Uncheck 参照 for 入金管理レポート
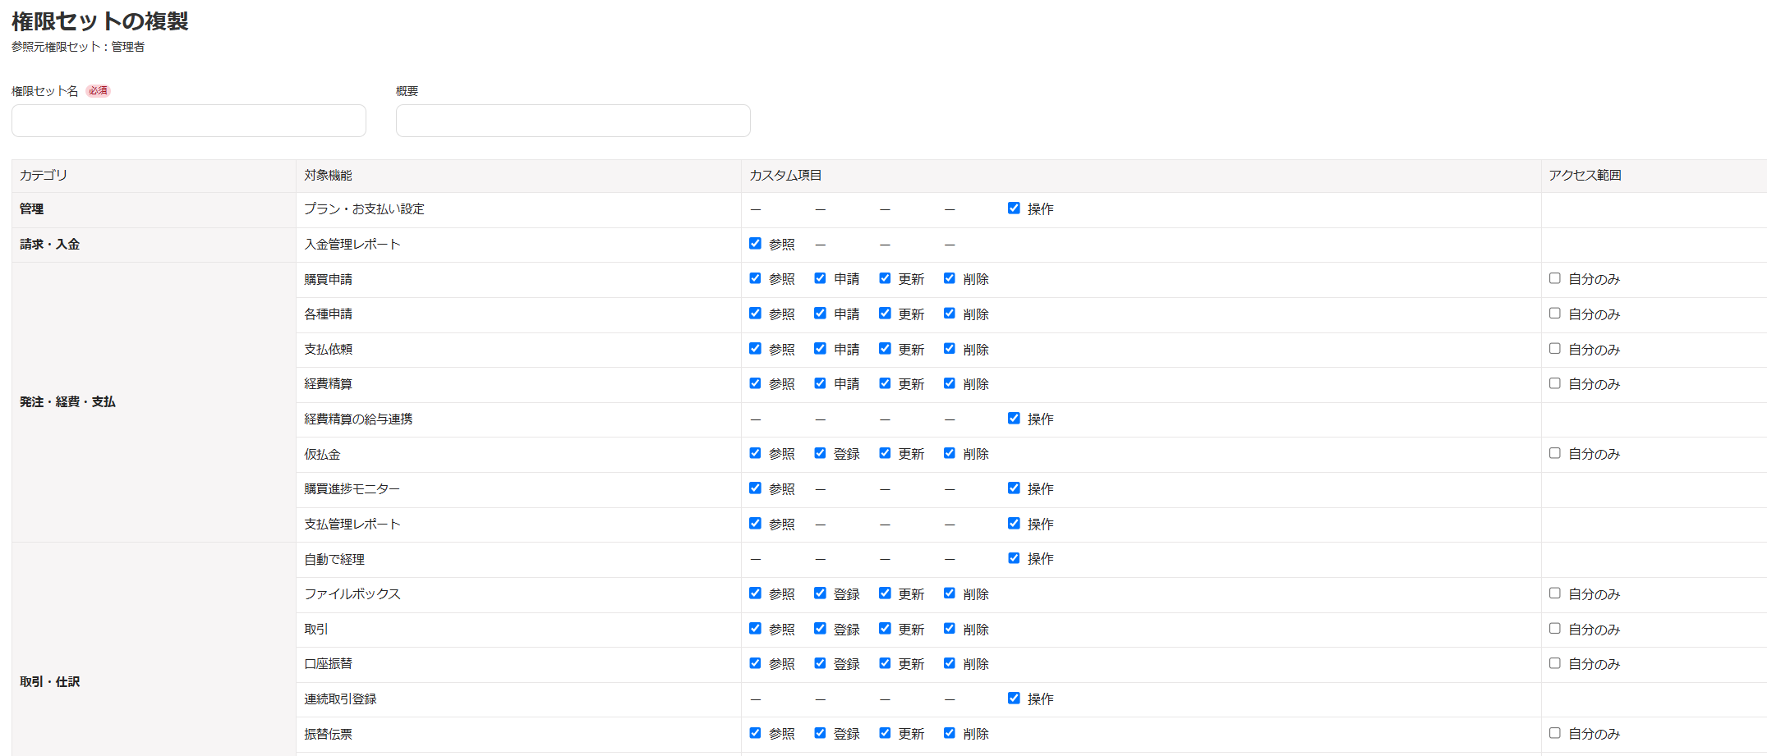This screenshot has width=1767, height=756. (755, 244)
